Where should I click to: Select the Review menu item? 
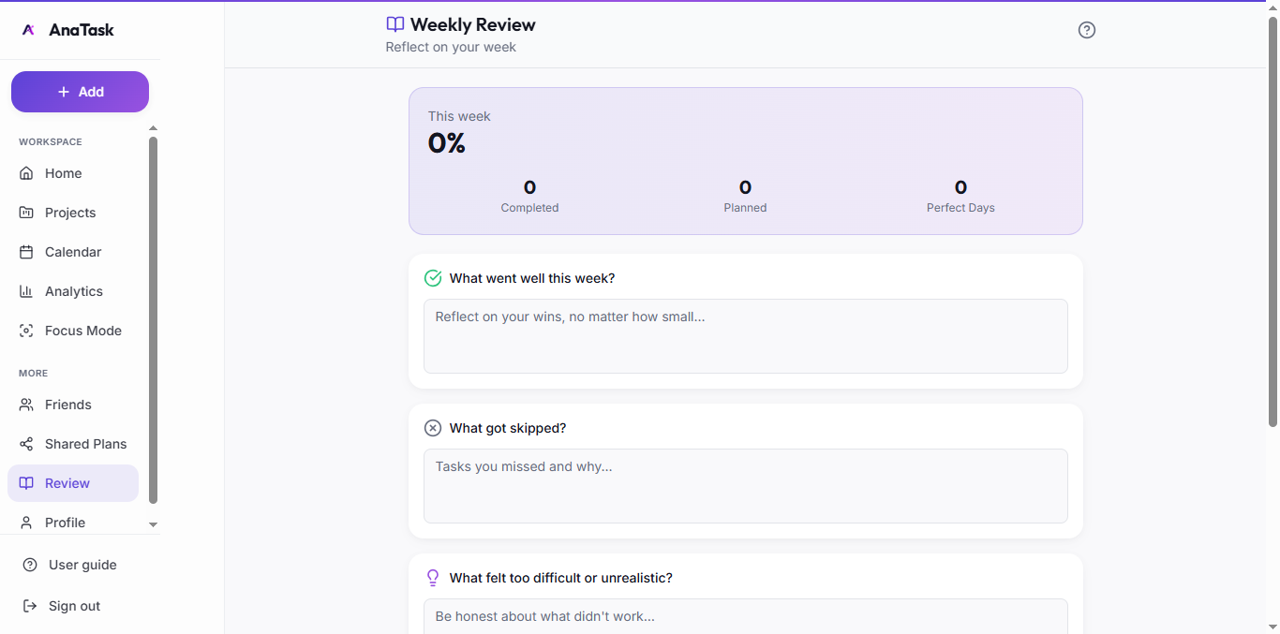73,483
